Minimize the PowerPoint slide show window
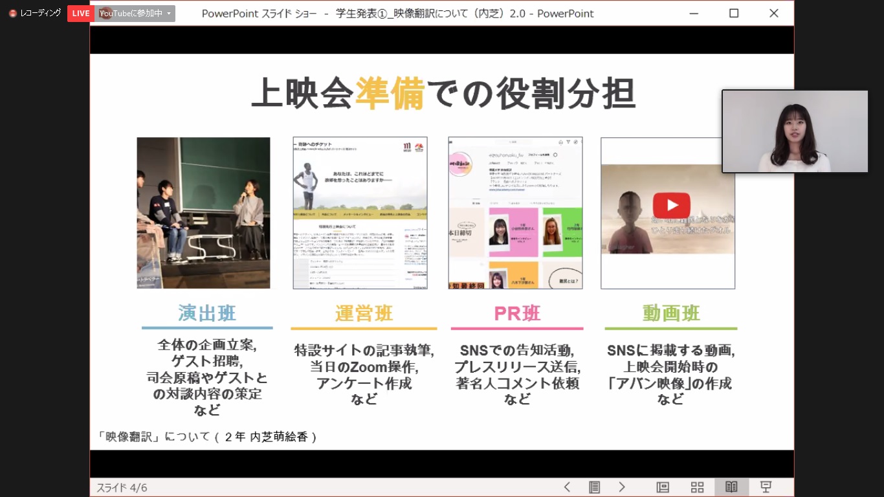This screenshot has height=497, width=884. pos(694,13)
